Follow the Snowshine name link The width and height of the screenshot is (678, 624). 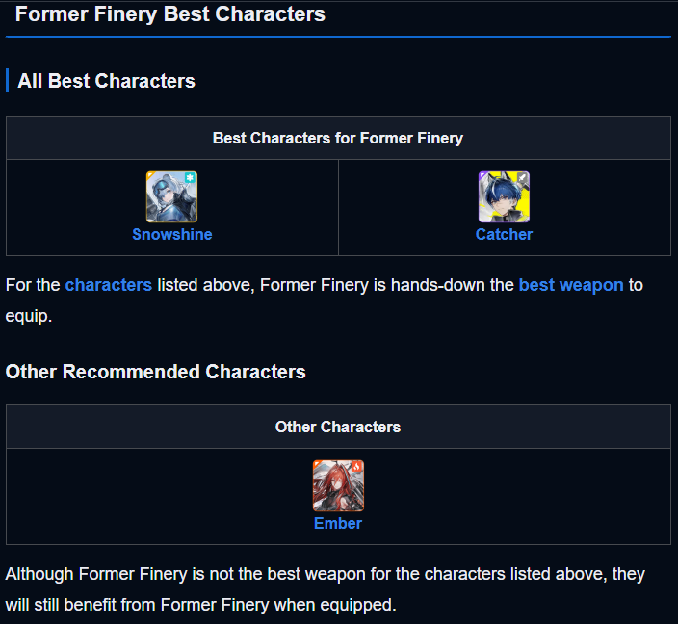(172, 234)
